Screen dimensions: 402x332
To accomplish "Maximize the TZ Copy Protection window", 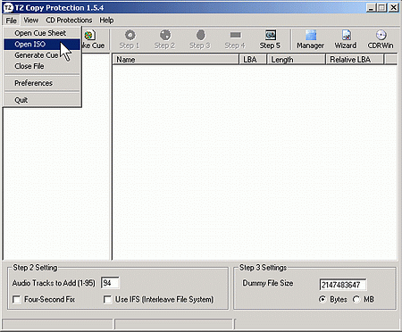I will 381,7.
